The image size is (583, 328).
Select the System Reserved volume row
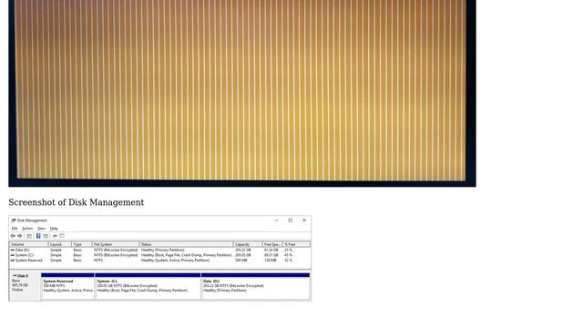click(x=160, y=261)
